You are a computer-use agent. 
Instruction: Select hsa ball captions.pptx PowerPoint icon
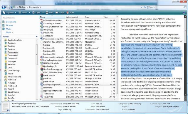pyautogui.click(x=42, y=60)
